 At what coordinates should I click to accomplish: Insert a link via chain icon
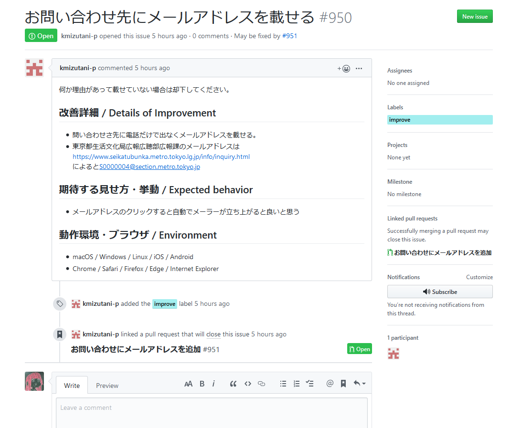pos(261,384)
